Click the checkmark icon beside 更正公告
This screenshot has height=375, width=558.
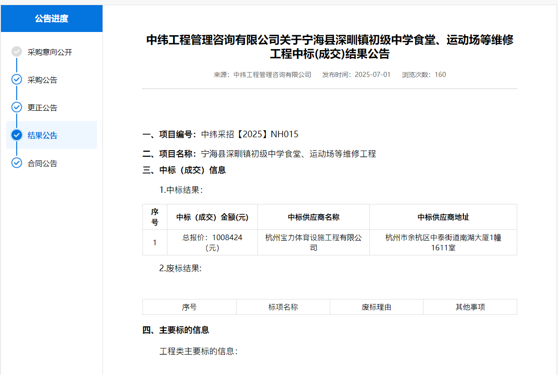(17, 108)
